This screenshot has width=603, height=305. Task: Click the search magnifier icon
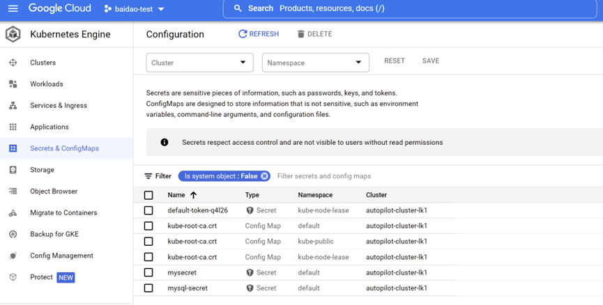(x=238, y=8)
